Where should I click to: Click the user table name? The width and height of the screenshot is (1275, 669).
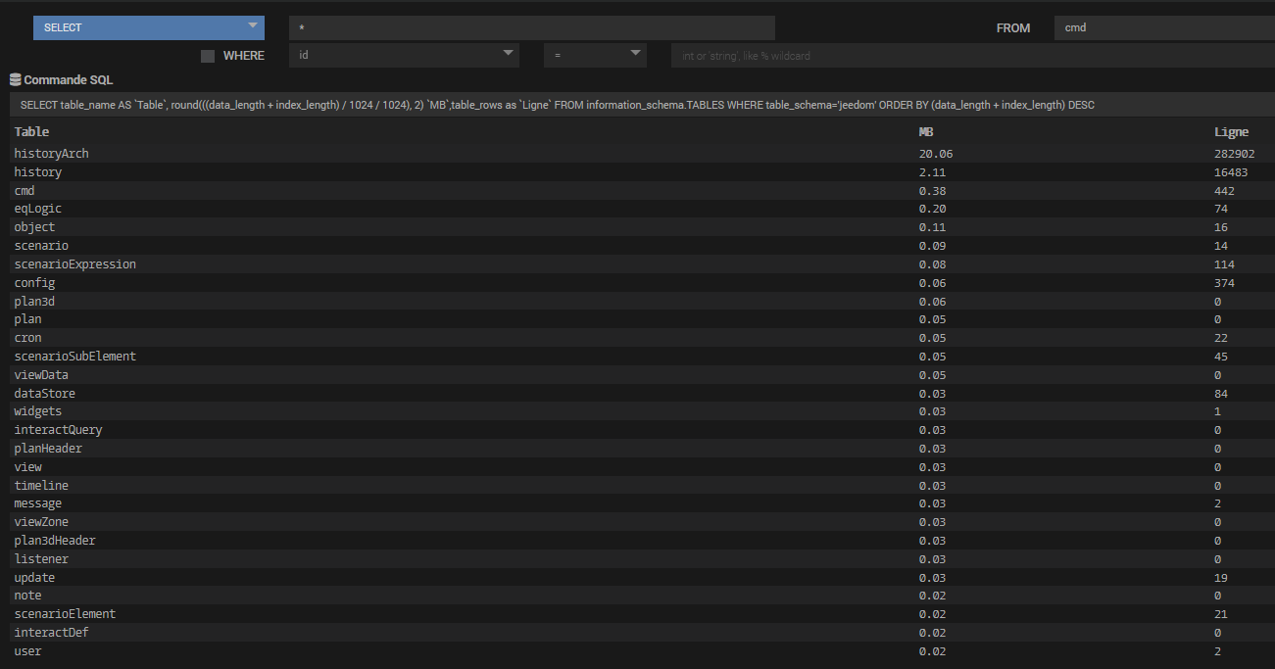pyautogui.click(x=27, y=651)
